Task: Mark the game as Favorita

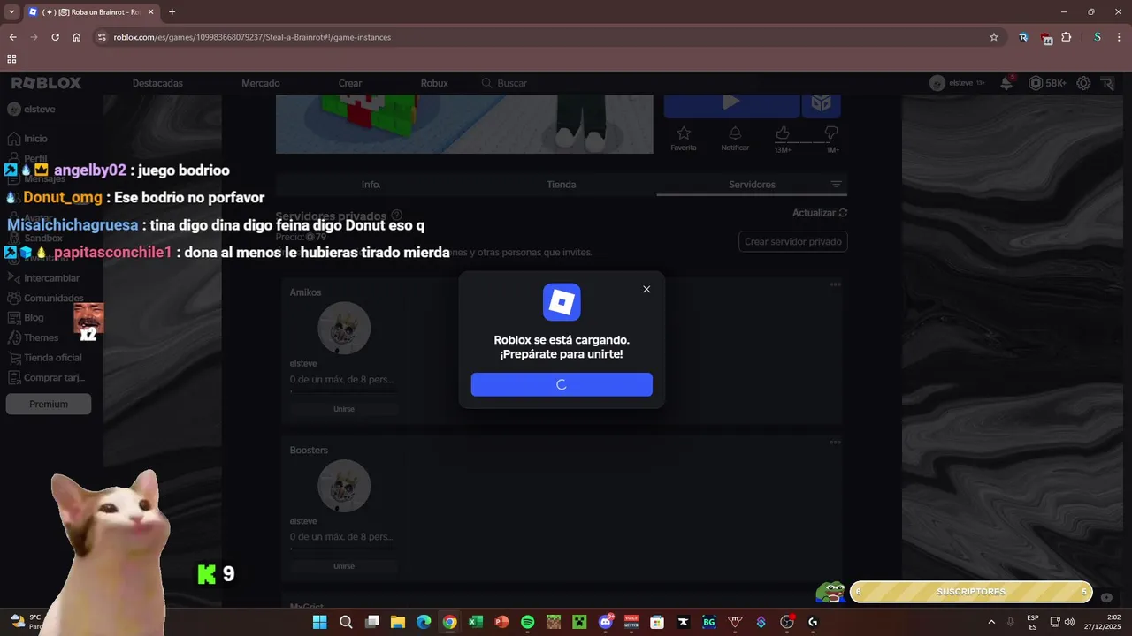Action: tap(684, 139)
